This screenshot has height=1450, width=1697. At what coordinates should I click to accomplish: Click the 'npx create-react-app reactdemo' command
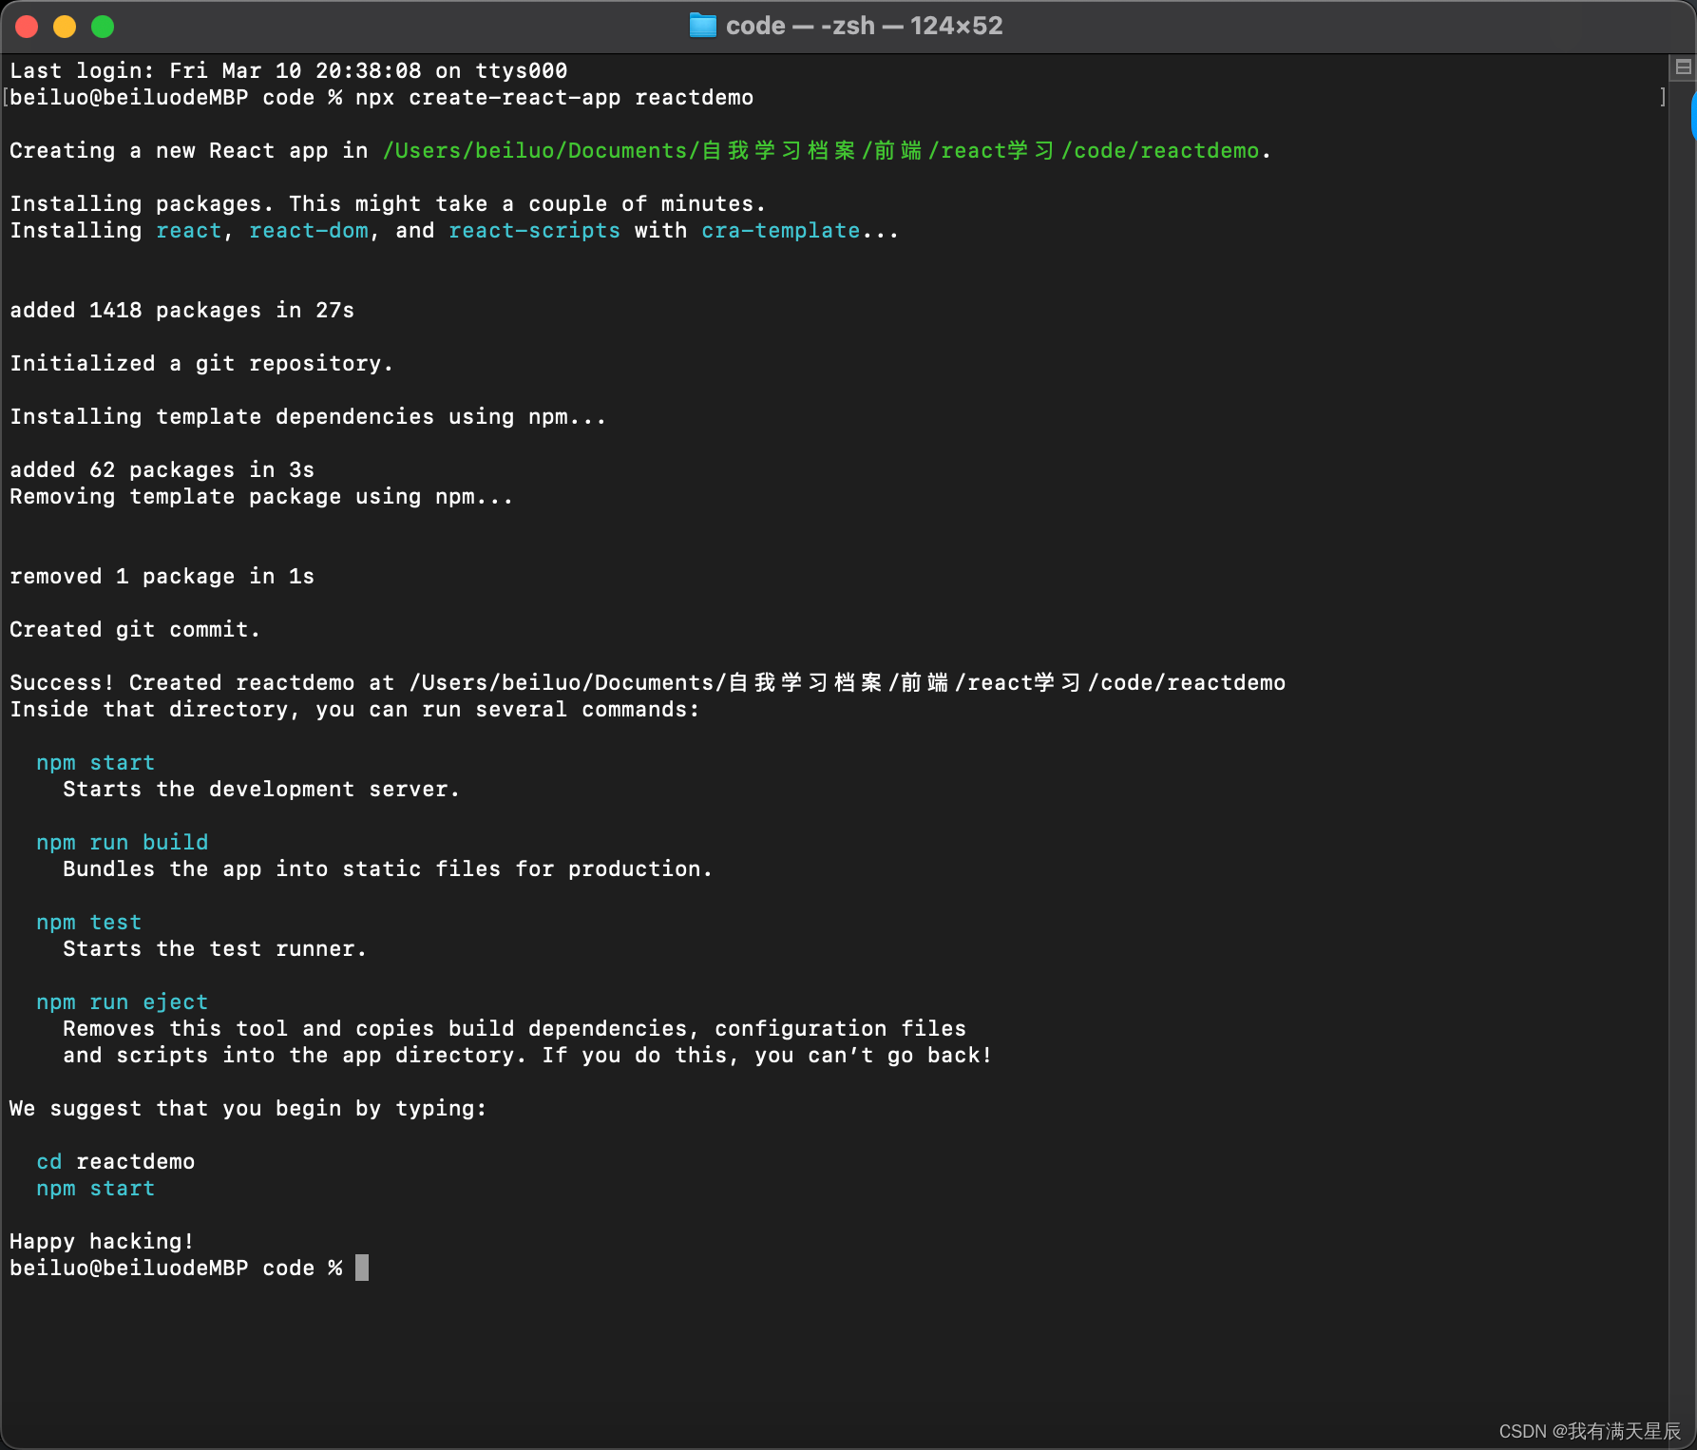(x=555, y=98)
